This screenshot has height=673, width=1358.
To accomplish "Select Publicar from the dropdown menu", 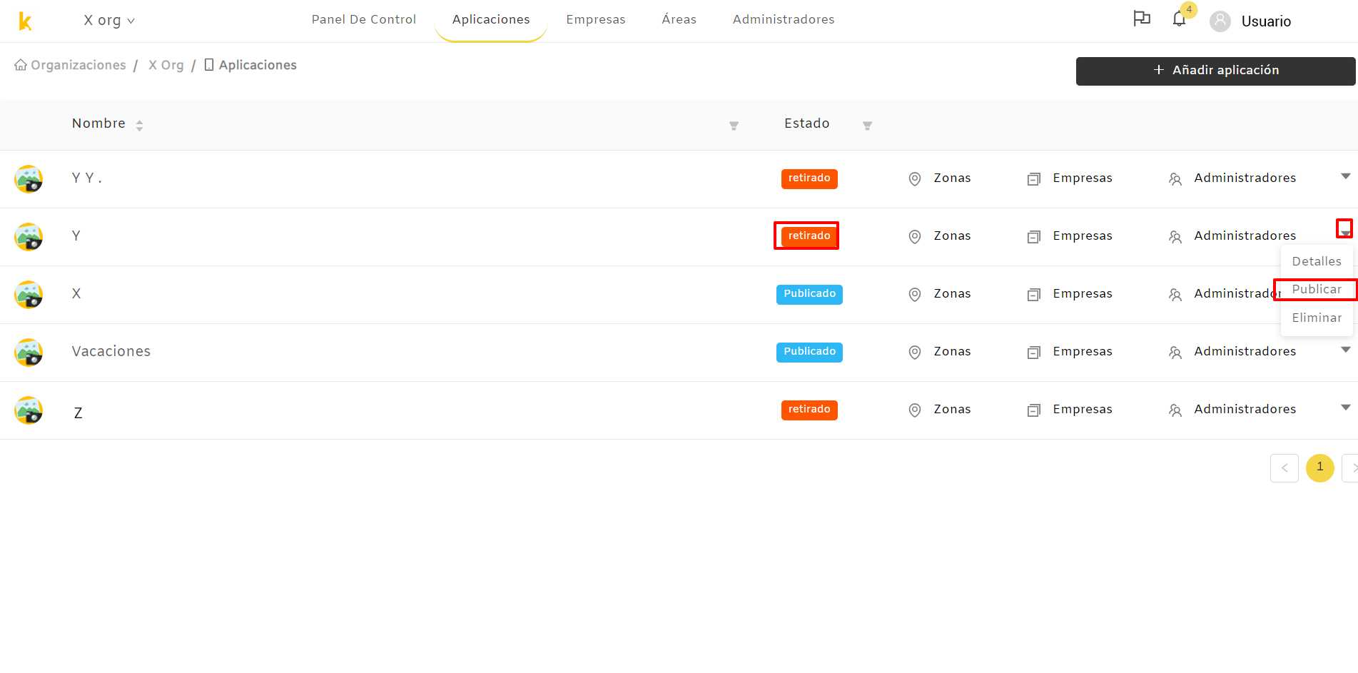I will coord(1317,289).
